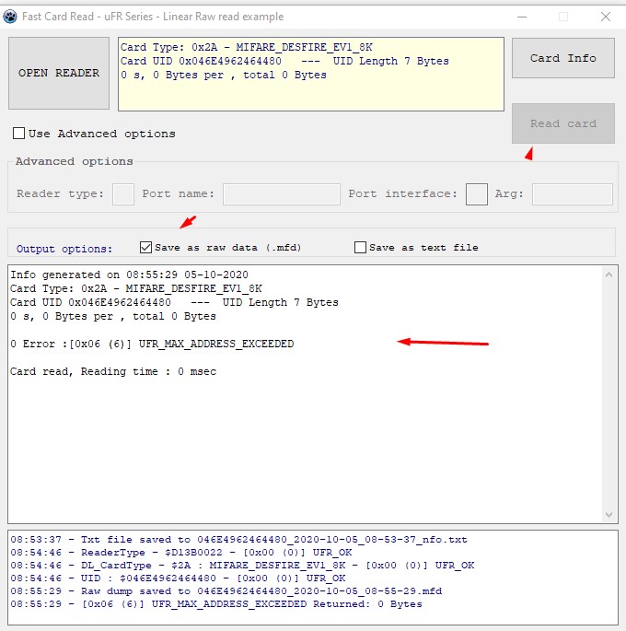Click scroll up arrow of info panel
The width and height of the screenshot is (626, 631).
[x=609, y=275]
